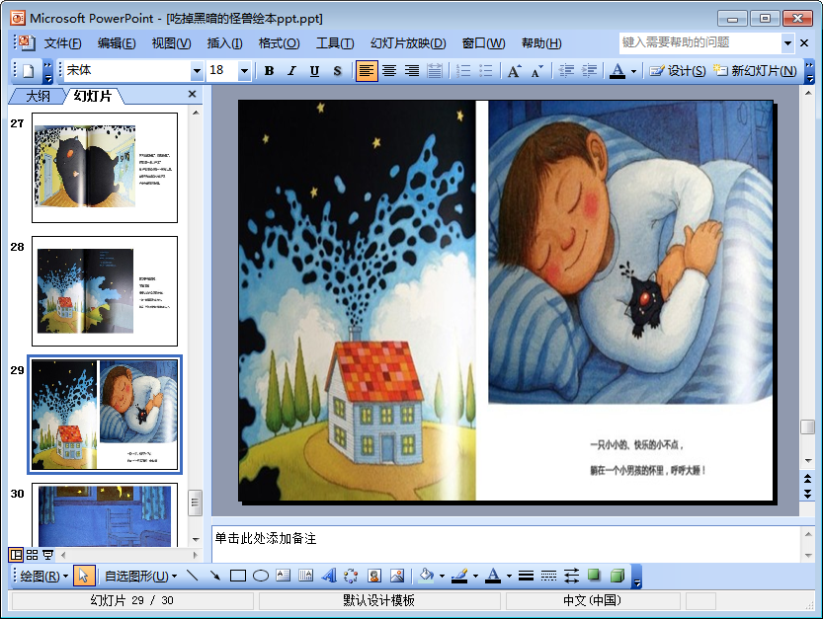Open the 格式(O) menu

[280, 43]
